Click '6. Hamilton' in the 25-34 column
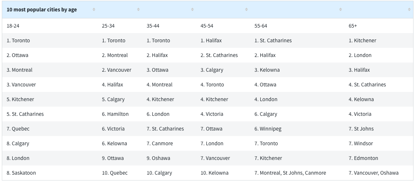The width and height of the screenshot is (415, 182). pyautogui.click(x=115, y=114)
